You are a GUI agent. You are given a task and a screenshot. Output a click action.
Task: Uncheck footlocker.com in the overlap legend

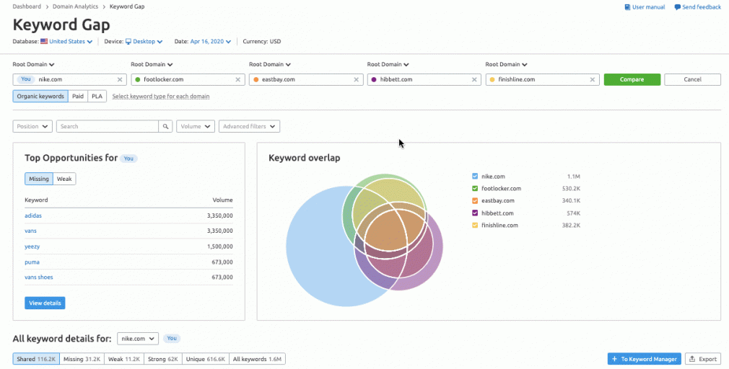[475, 188]
